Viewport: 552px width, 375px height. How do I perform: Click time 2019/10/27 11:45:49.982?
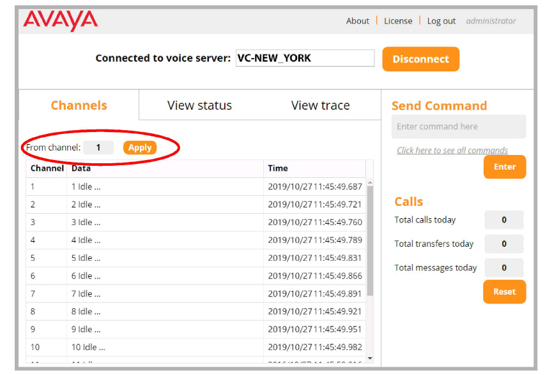click(315, 347)
